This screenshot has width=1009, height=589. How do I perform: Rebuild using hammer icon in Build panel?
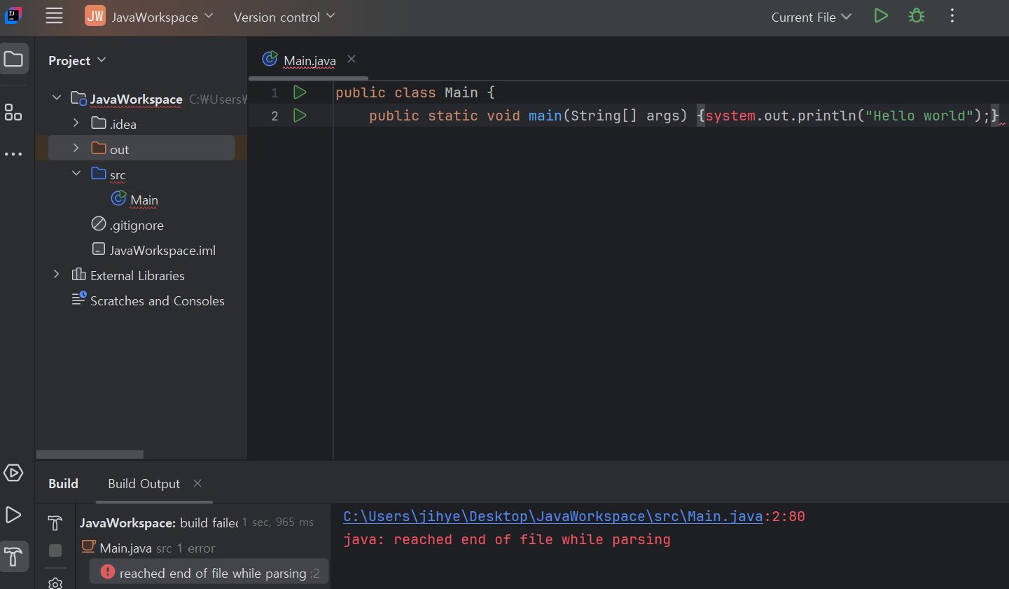click(55, 523)
